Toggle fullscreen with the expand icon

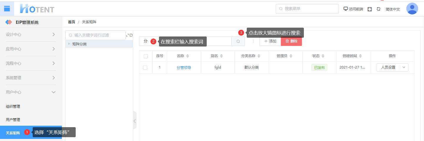pos(370,9)
